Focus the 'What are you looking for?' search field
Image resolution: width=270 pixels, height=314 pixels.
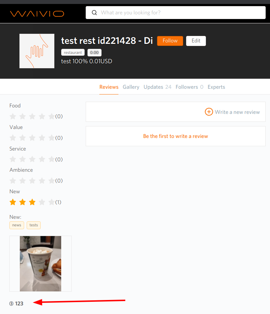tap(176, 13)
